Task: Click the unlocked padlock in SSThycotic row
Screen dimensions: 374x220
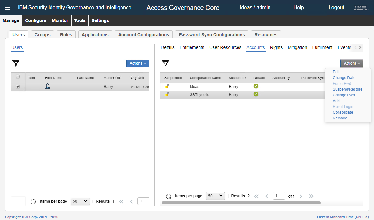Action: (167, 94)
